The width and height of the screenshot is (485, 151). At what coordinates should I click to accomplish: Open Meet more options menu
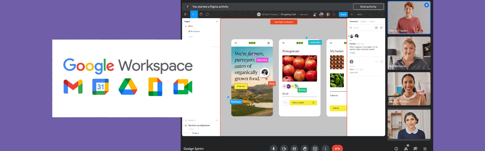325,149
